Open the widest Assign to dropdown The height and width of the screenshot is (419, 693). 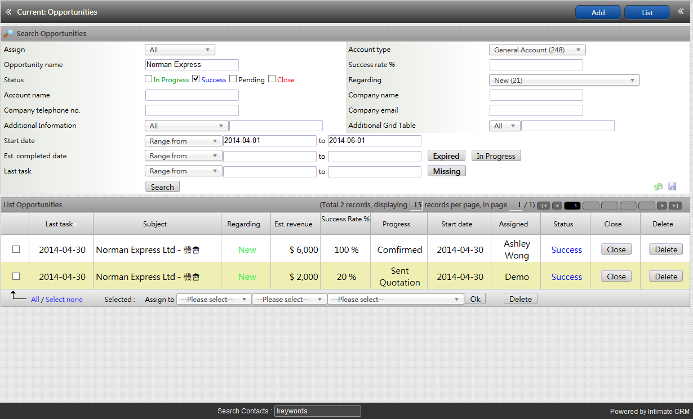coord(396,300)
